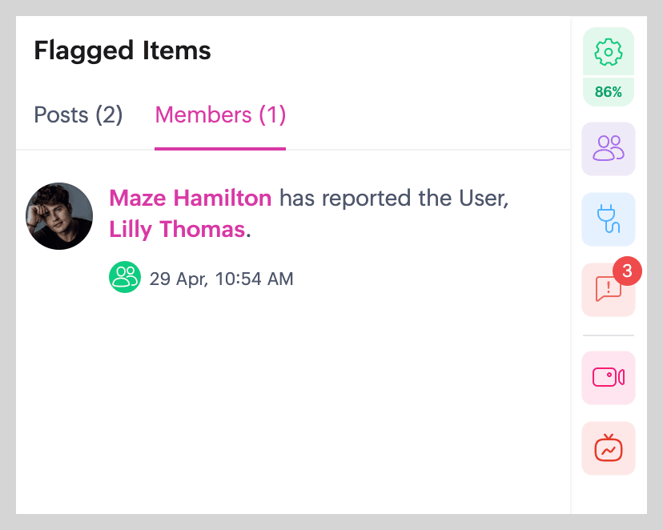Click the divider line in the sidebar
Viewport: 663px width, 530px height.
[x=609, y=335]
